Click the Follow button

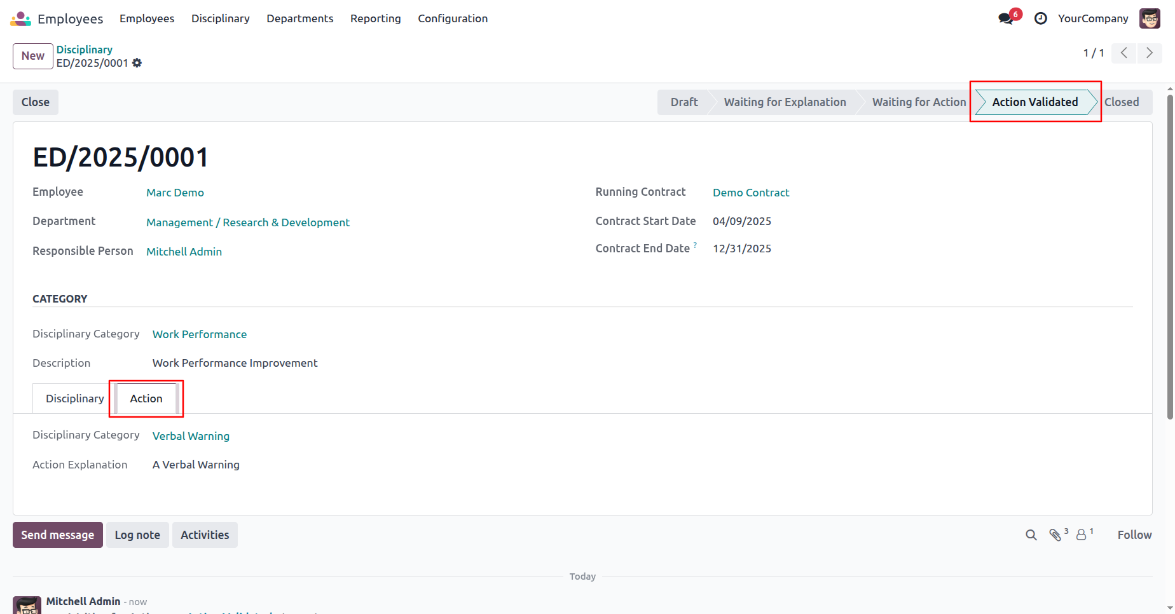click(x=1135, y=535)
